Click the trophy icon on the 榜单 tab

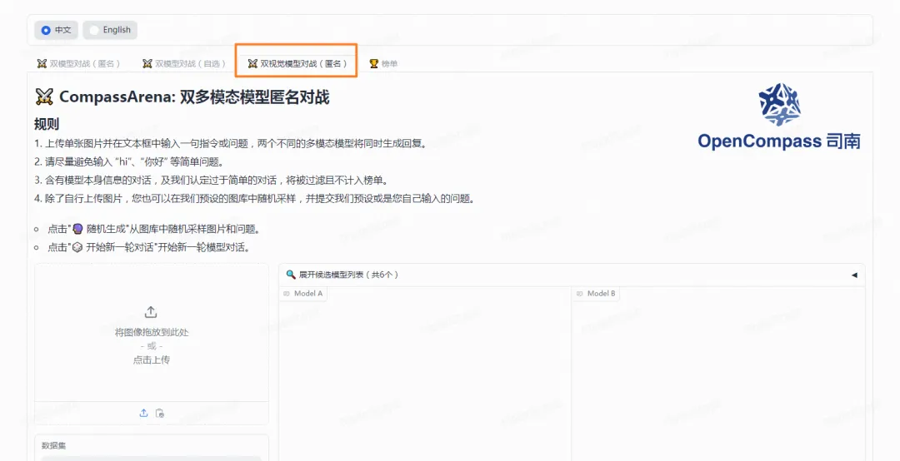(x=374, y=63)
